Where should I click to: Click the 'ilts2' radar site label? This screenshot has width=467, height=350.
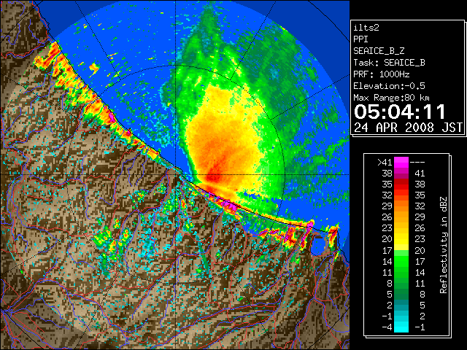point(366,28)
